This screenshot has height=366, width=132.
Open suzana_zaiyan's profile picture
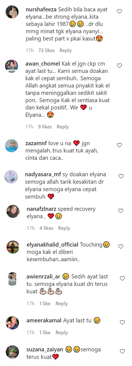pyautogui.click(x=12, y=352)
